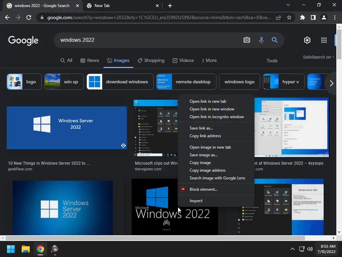Search by image using camera icon

[x=247, y=40]
